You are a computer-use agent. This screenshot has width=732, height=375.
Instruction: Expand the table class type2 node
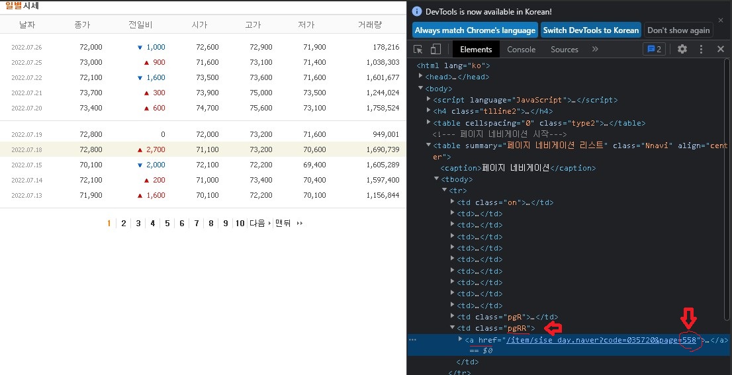pyautogui.click(x=429, y=122)
